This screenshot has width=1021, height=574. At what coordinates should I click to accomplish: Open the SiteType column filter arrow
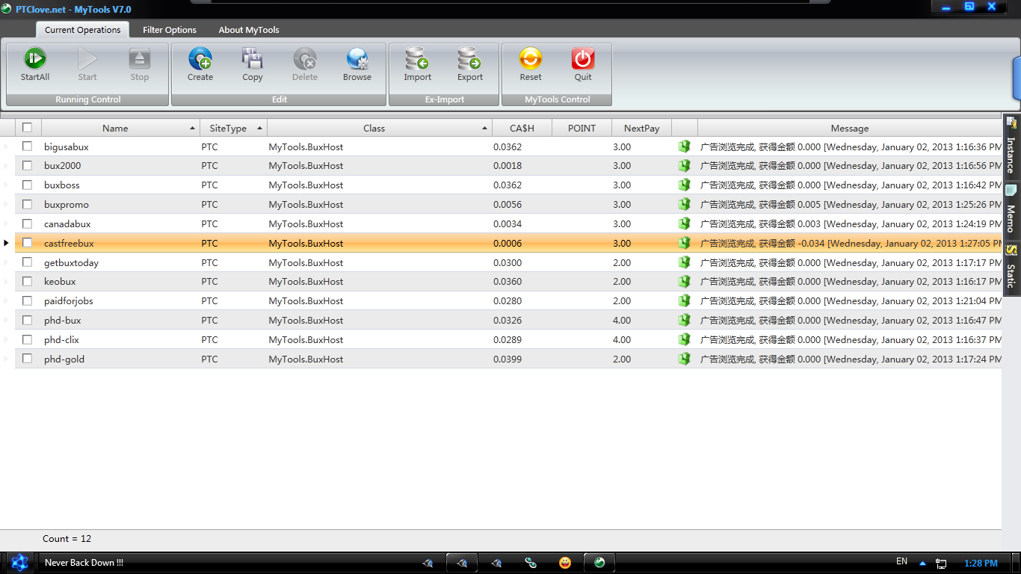pyautogui.click(x=260, y=129)
